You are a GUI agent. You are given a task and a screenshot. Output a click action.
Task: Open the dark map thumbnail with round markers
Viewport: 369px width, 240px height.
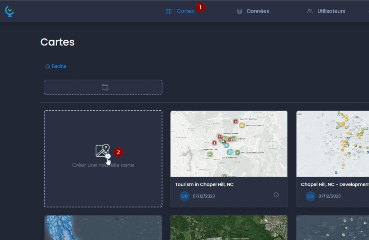(x=333, y=228)
